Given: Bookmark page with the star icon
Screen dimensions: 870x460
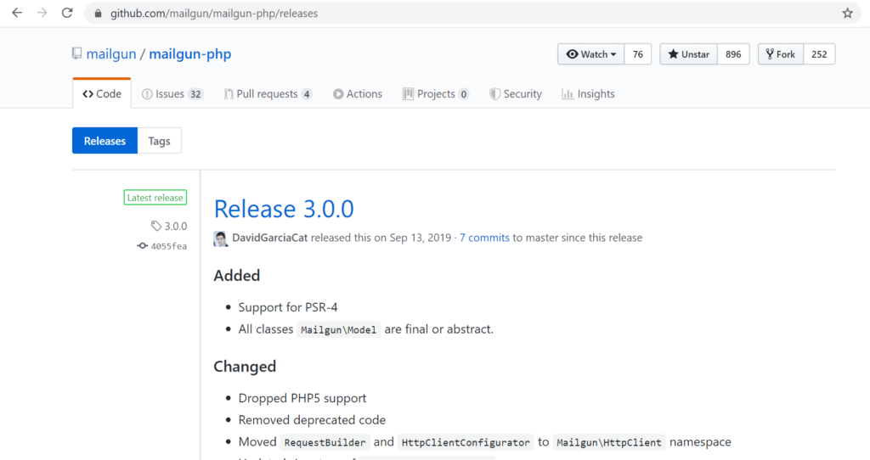Looking at the screenshot, I should (847, 14).
